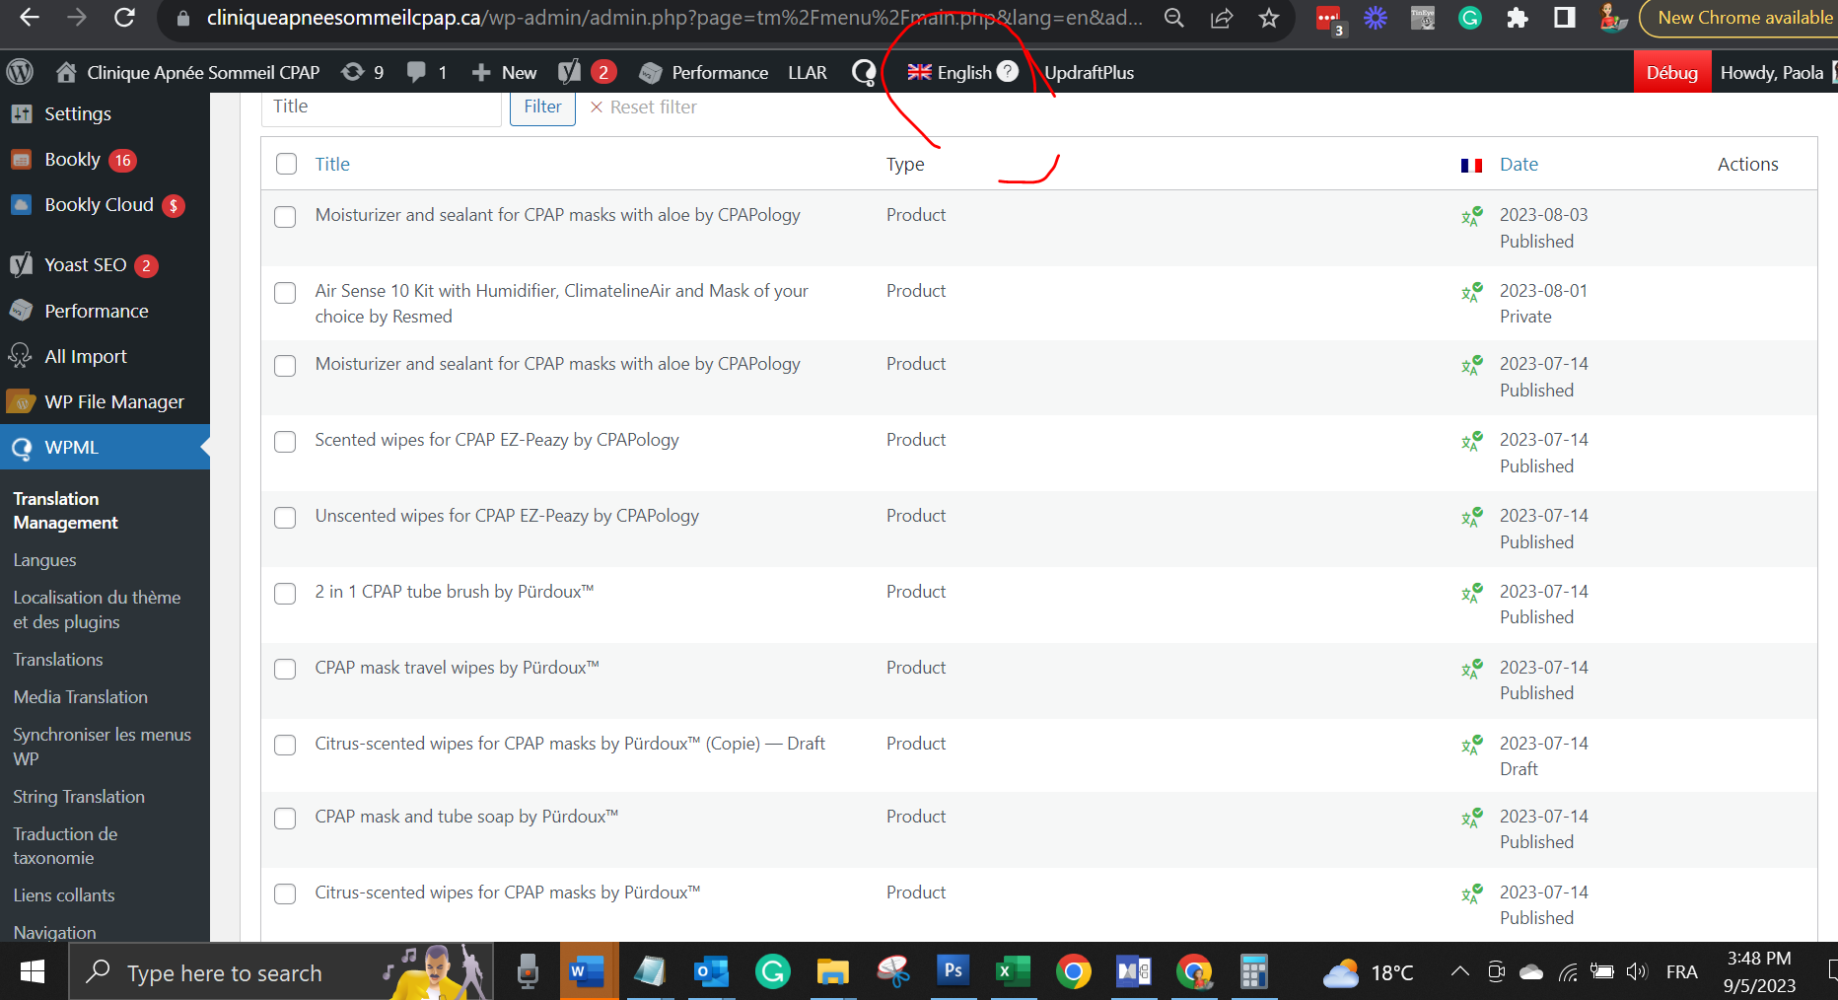Viewport: 1838px width, 1000px height.
Task: Click the French flag column header
Action: point(1471,166)
